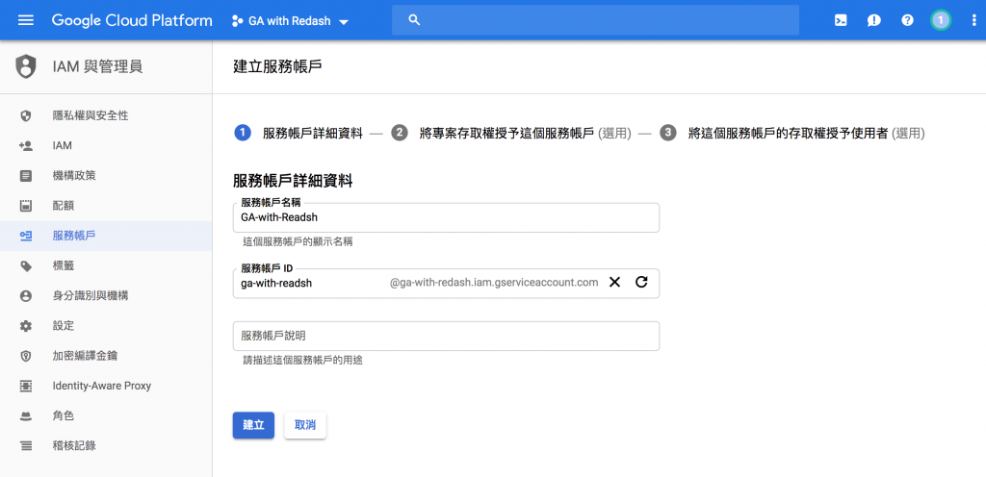
Task: Select IAM in the sidebar
Action: (106, 145)
